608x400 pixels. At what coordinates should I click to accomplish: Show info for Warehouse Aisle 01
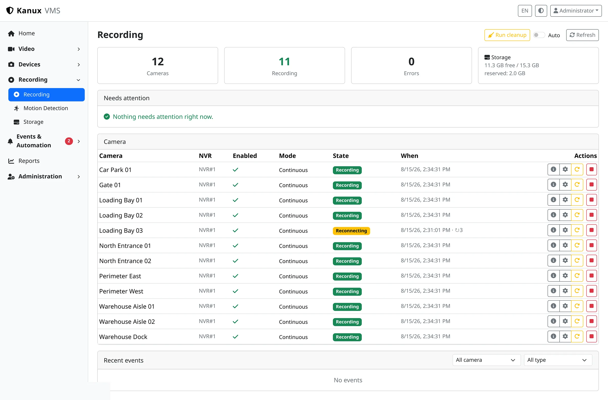tap(553, 306)
